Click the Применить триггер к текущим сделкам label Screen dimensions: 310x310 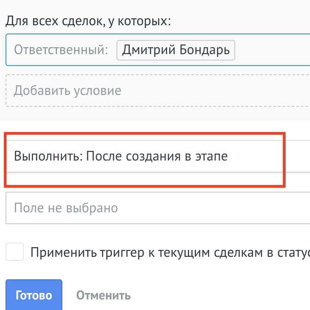coord(170,253)
